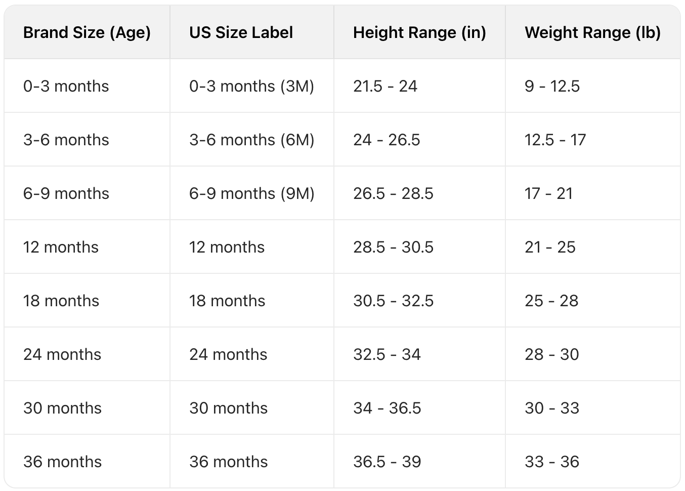Click the Brand Size (Age) column header
The image size is (685, 491).
[87, 33]
